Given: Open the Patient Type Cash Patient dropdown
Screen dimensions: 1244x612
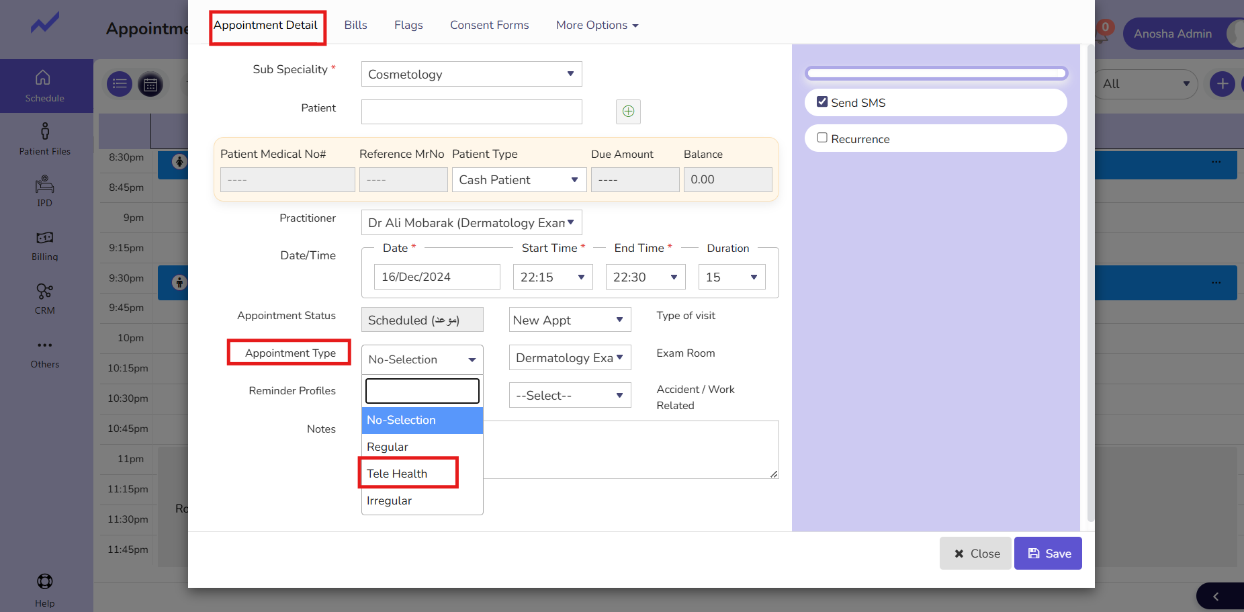Looking at the screenshot, I should [x=519, y=180].
